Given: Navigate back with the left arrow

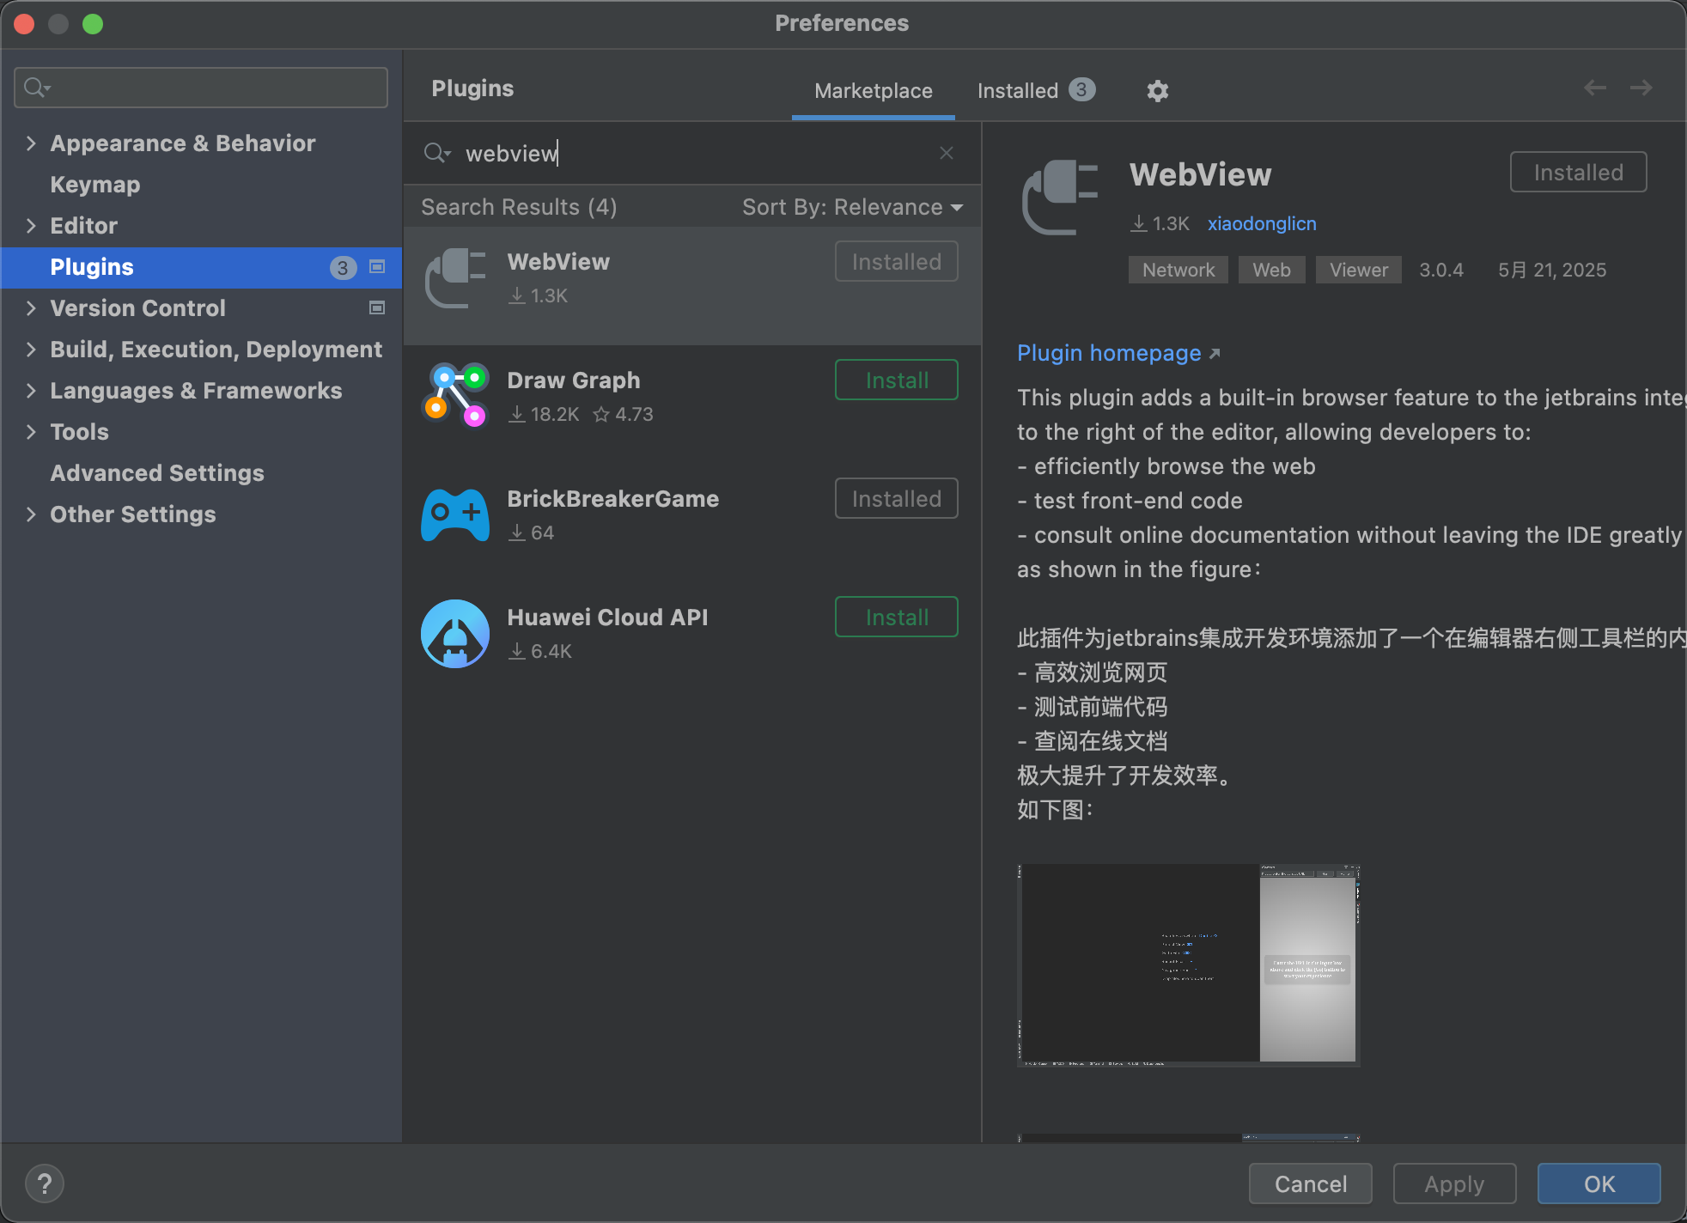Looking at the screenshot, I should point(1595,88).
